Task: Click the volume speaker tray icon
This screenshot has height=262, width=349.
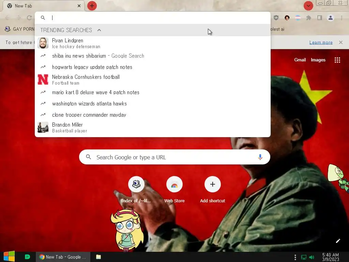Action: pyautogui.click(x=312, y=257)
